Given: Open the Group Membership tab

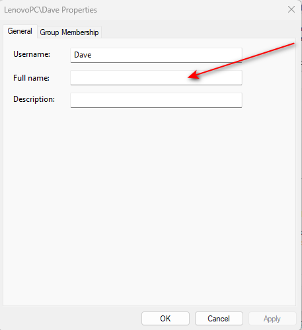Looking at the screenshot, I should click(x=69, y=32).
